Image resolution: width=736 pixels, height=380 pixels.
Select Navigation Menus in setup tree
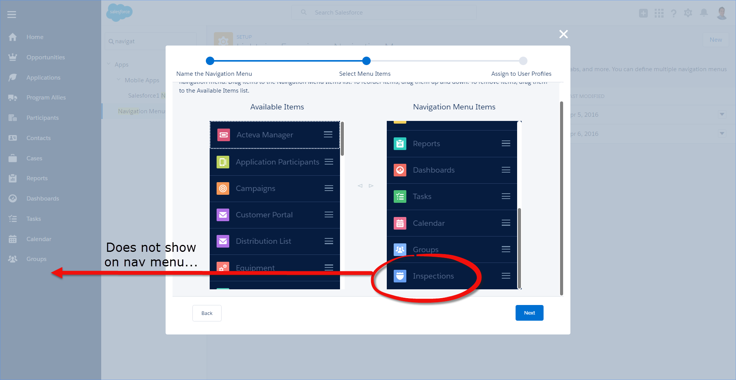(142, 111)
